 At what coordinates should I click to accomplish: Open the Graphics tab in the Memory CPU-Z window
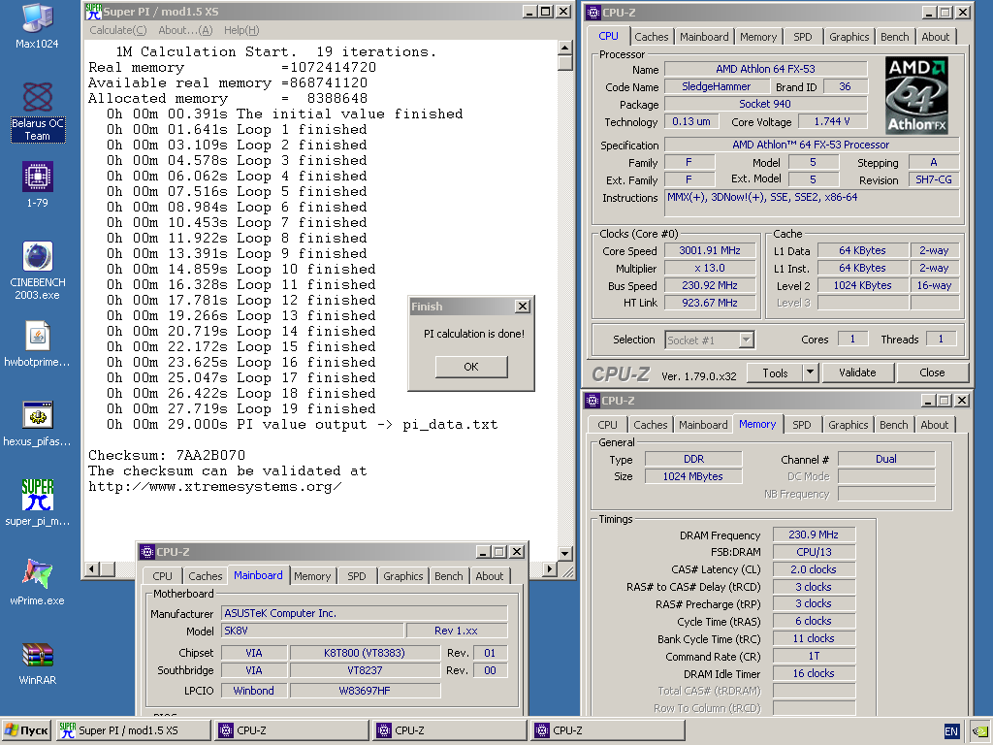[x=848, y=425]
